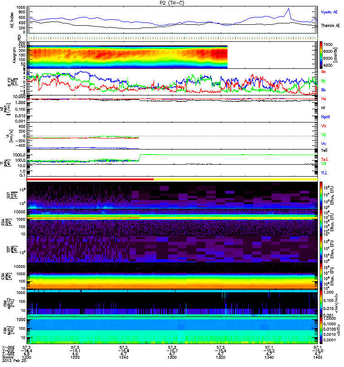Click the Npot density legend label
Viewport: 344px width, 367px height.
click(326, 117)
